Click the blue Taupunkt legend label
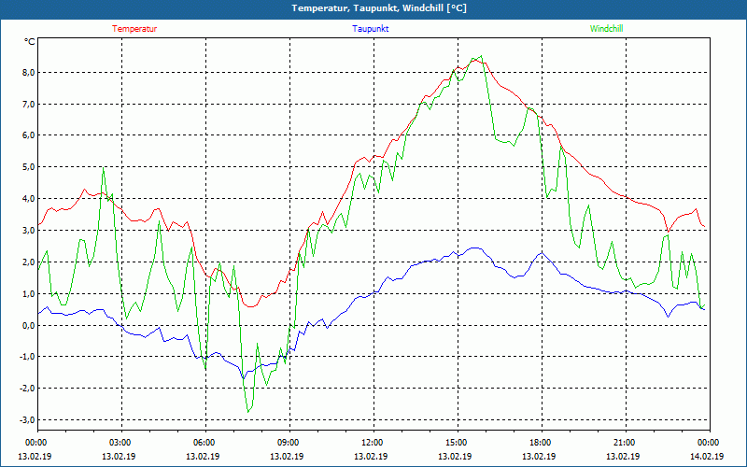This screenshot has width=747, height=467. pyautogui.click(x=371, y=29)
